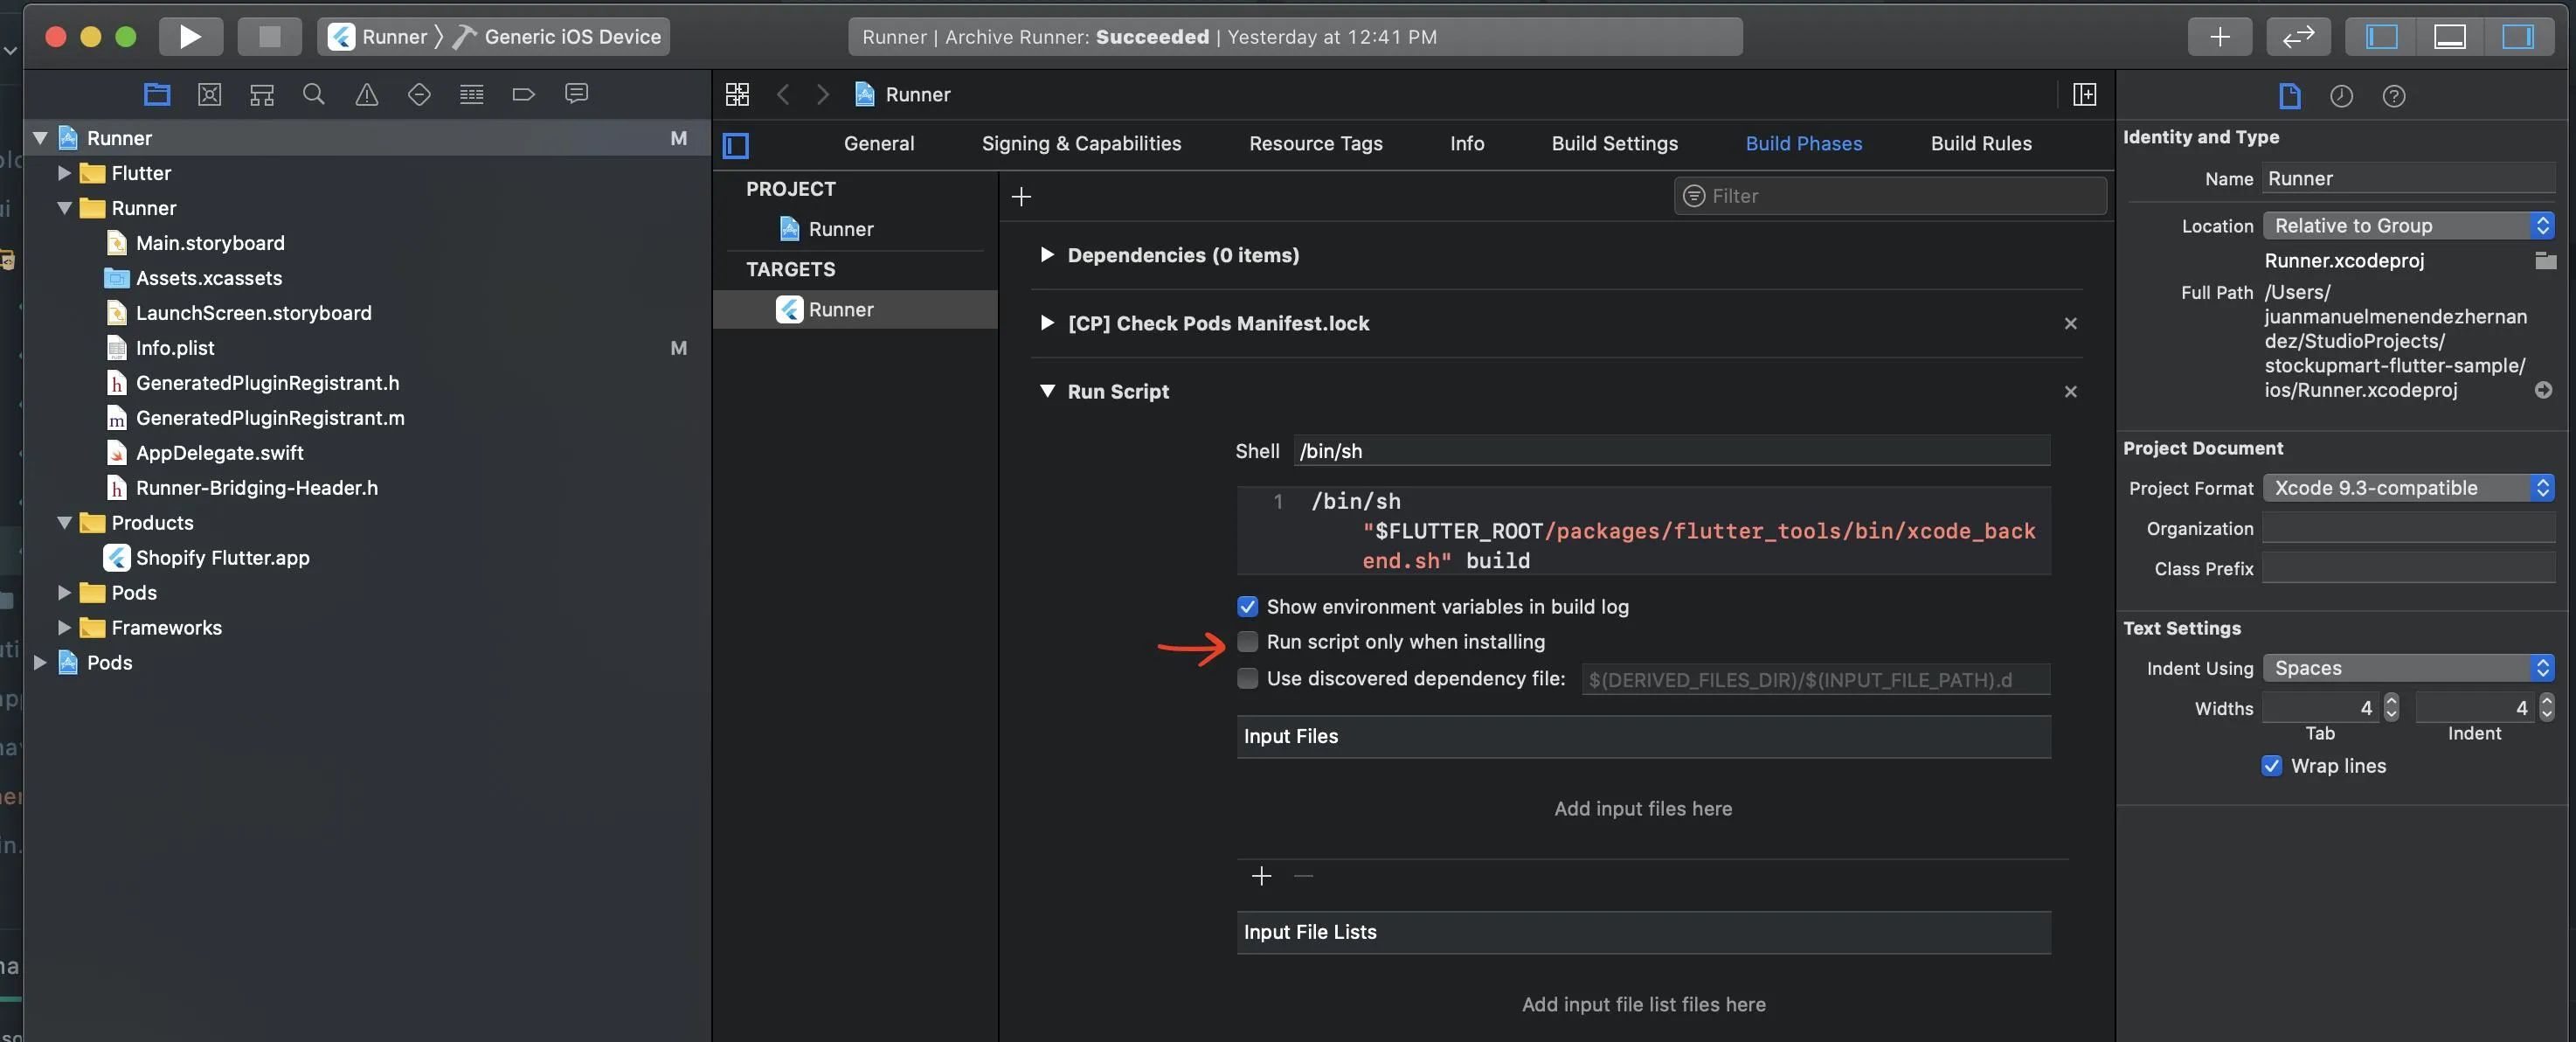Screen dimensions: 2576x1042
Task: Click the build phases Filter field
Action: tap(1890, 196)
